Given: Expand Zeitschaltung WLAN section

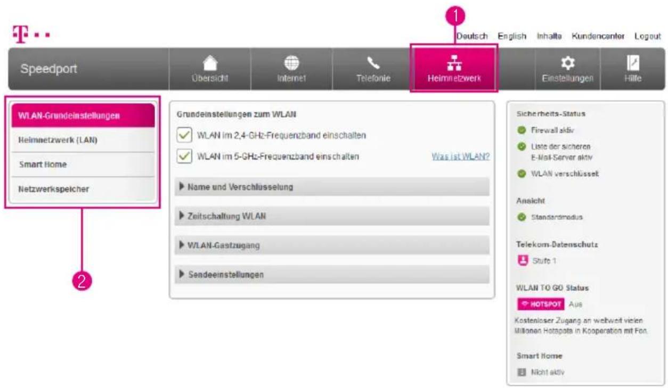Looking at the screenshot, I should [332, 217].
